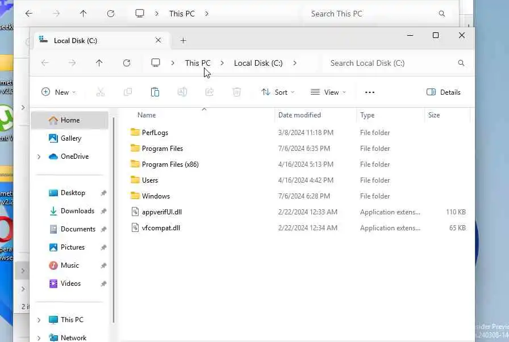Click the pin icon beside Downloads
This screenshot has width=509, height=342.
tap(103, 212)
